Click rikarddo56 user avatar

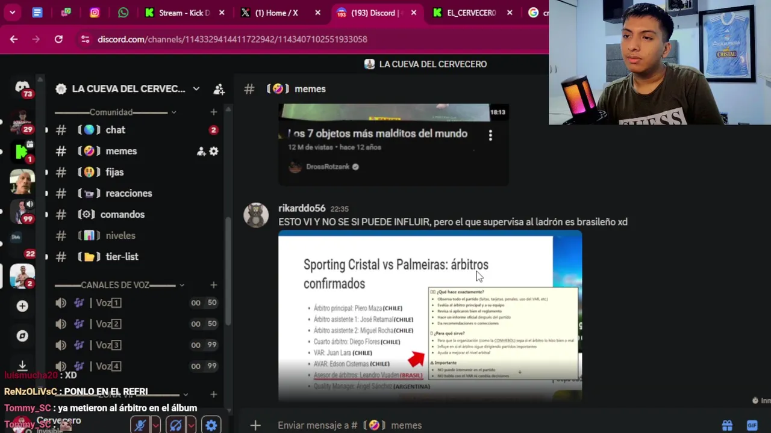[256, 215]
